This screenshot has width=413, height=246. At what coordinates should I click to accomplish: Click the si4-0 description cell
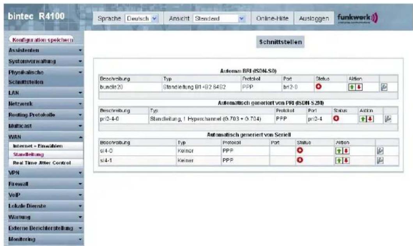[x=137, y=151]
